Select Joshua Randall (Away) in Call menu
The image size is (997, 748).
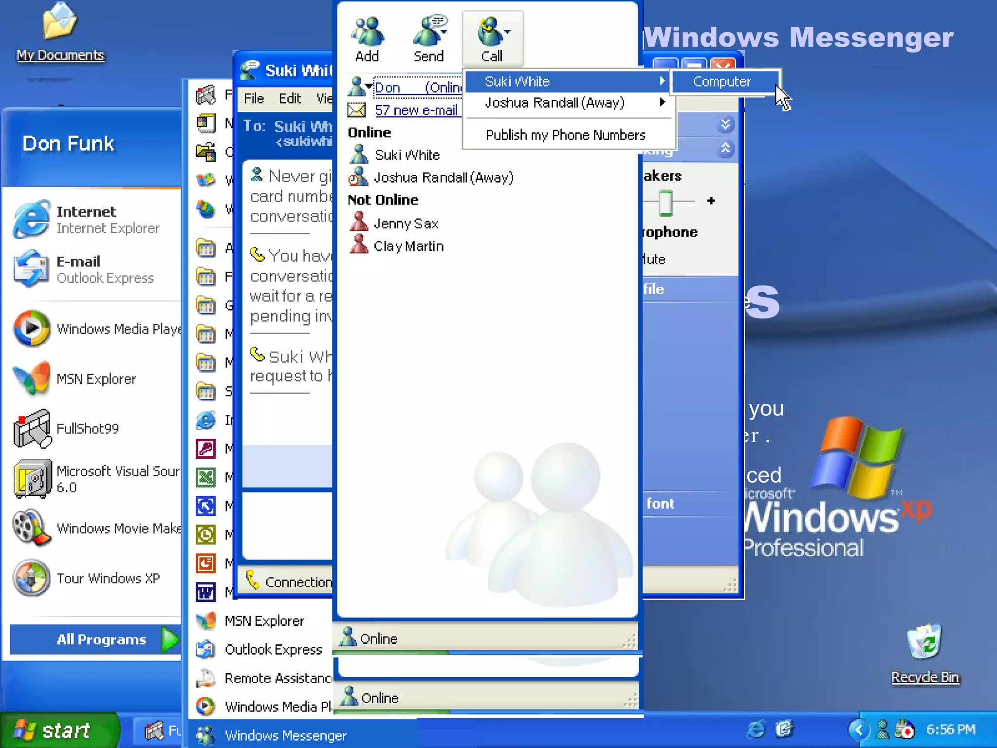[568, 103]
